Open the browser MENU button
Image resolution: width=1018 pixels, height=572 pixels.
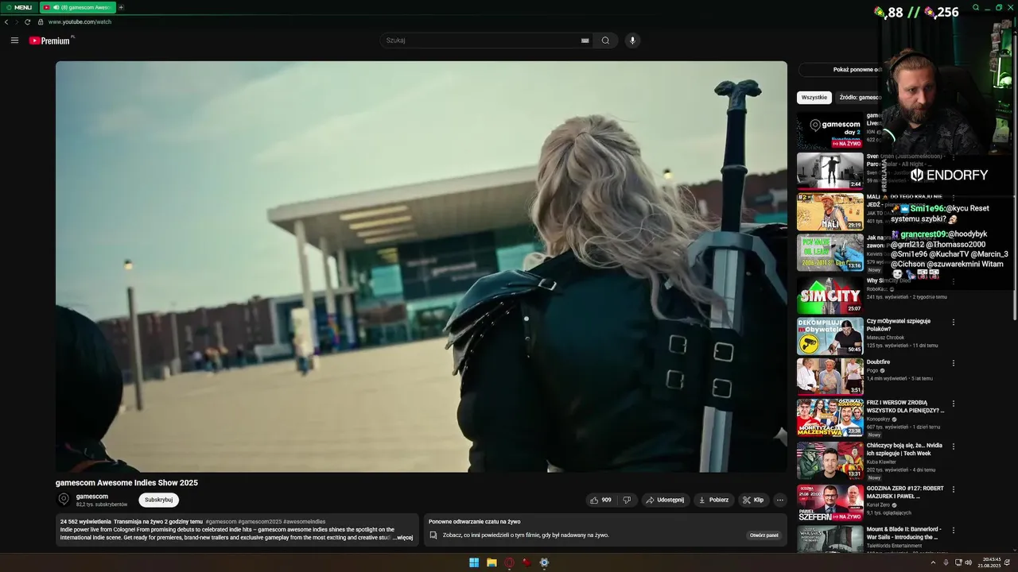[19, 7]
